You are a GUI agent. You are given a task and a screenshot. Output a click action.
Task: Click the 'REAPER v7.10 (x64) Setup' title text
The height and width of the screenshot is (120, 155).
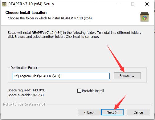(x=31, y=4)
